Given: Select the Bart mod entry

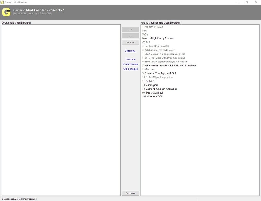Looking at the screenshot, I should click(144, 30).
